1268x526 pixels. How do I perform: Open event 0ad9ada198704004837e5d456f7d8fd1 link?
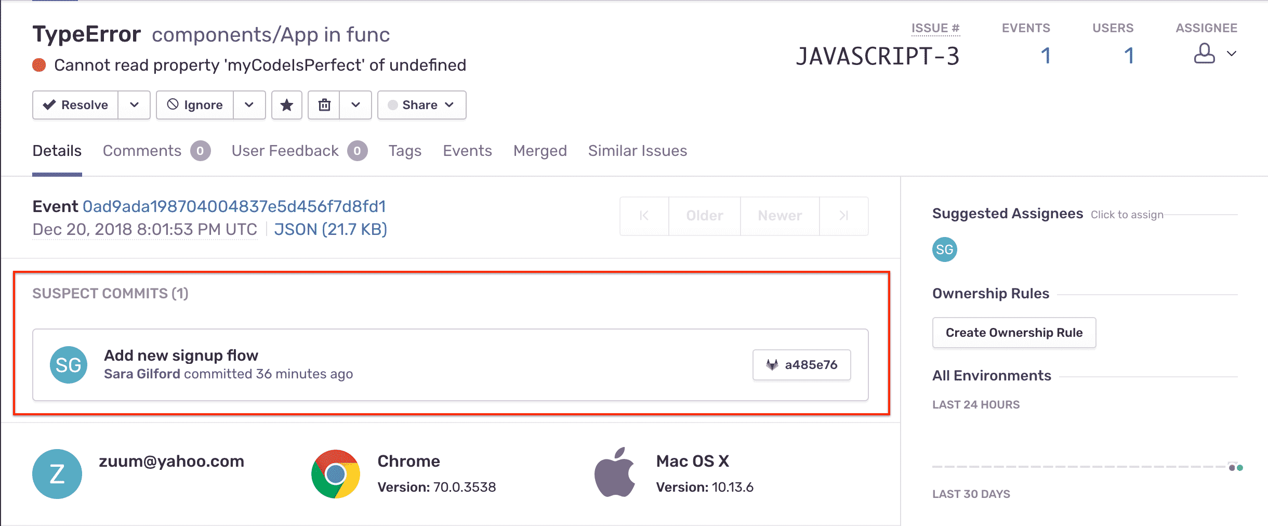click(234, 206)
